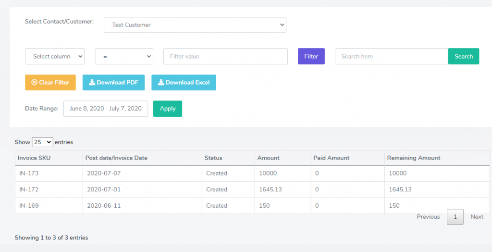Apply the selected date range
The width and height of the screenshot is (492, 252).
pos(168,108)
